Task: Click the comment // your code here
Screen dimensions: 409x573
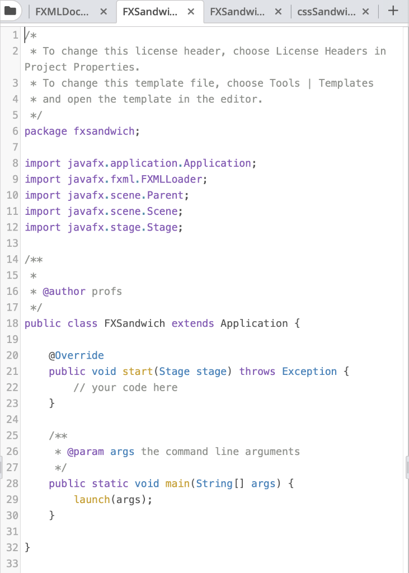Action: [126, 387]
